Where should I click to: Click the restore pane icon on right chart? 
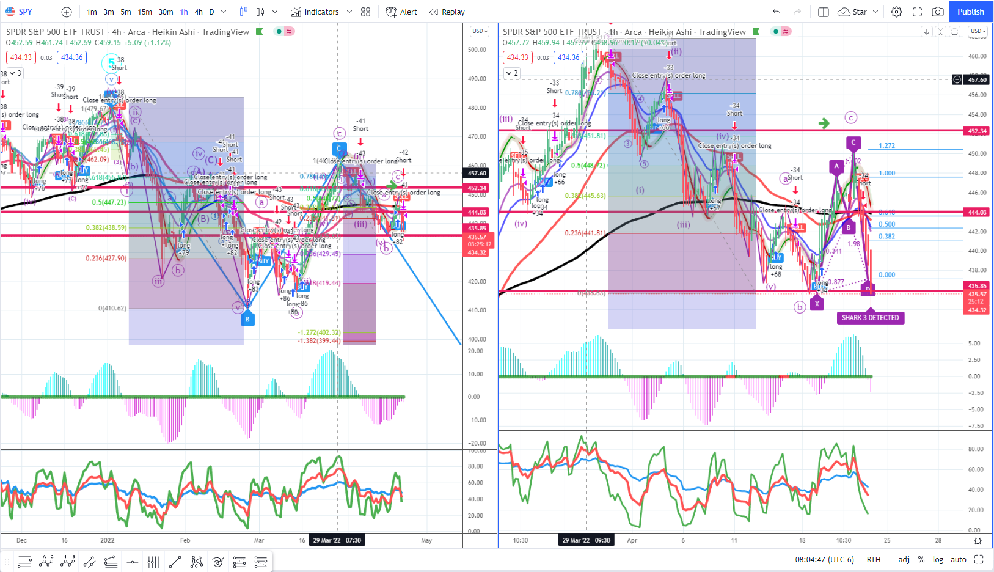pos(955,32)
